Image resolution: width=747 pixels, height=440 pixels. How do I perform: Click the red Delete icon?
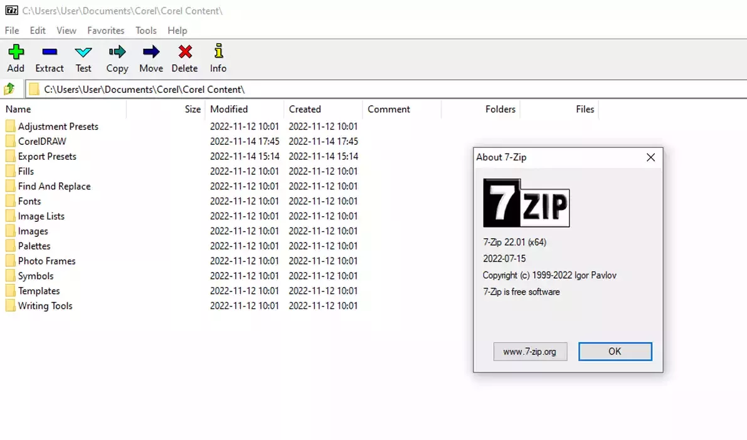coord(185,52)
